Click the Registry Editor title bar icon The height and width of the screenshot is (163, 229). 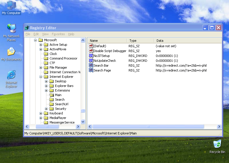click(27, 27)
